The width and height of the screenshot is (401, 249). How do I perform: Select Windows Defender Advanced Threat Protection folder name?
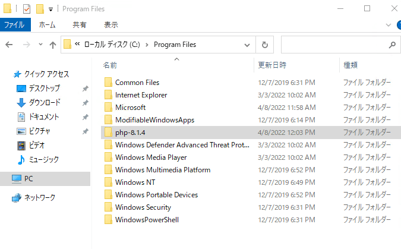click(182, 145)
